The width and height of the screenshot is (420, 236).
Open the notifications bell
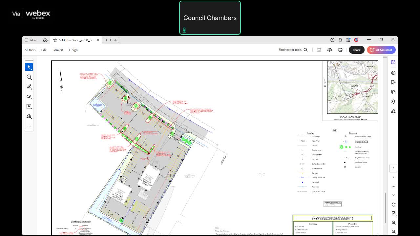[340, 40]
